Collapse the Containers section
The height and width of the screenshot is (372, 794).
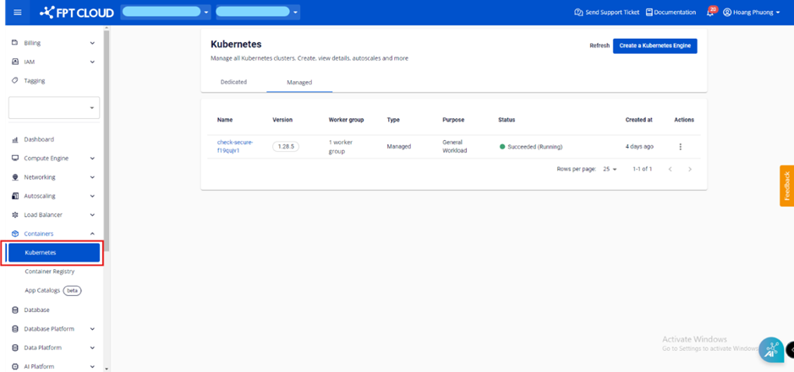tap(92, 234)
